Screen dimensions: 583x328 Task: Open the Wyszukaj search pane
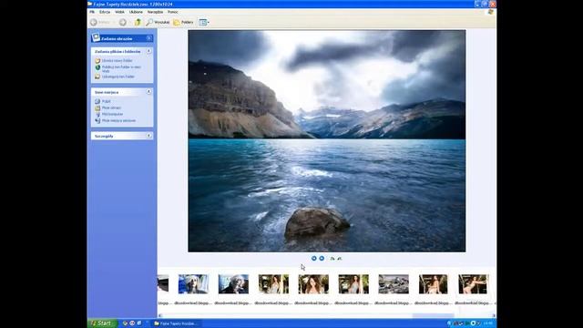click(158, 22)
